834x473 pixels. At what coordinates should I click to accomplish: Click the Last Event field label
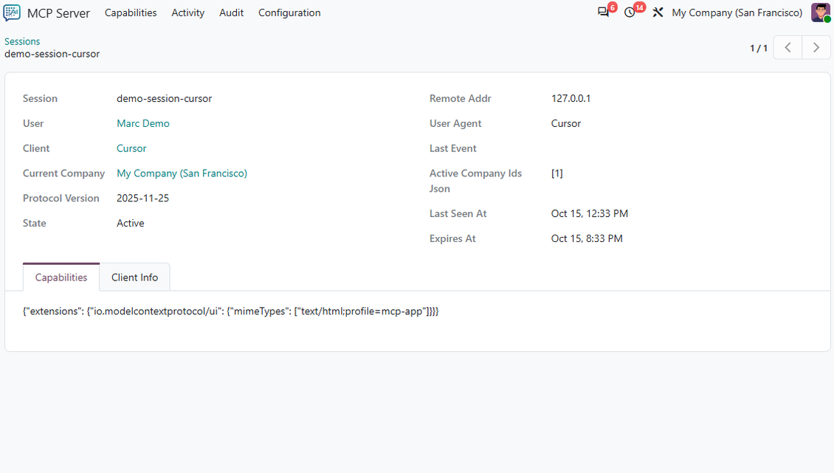click(452, 148)
